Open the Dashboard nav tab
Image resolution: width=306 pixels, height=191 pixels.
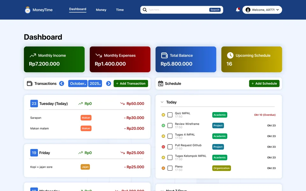pyautogui.click(x=78, y=9)
